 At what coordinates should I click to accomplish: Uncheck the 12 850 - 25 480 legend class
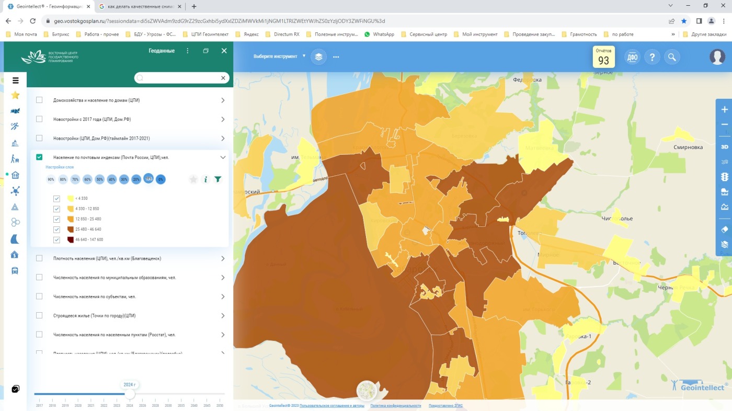(57, 219)
